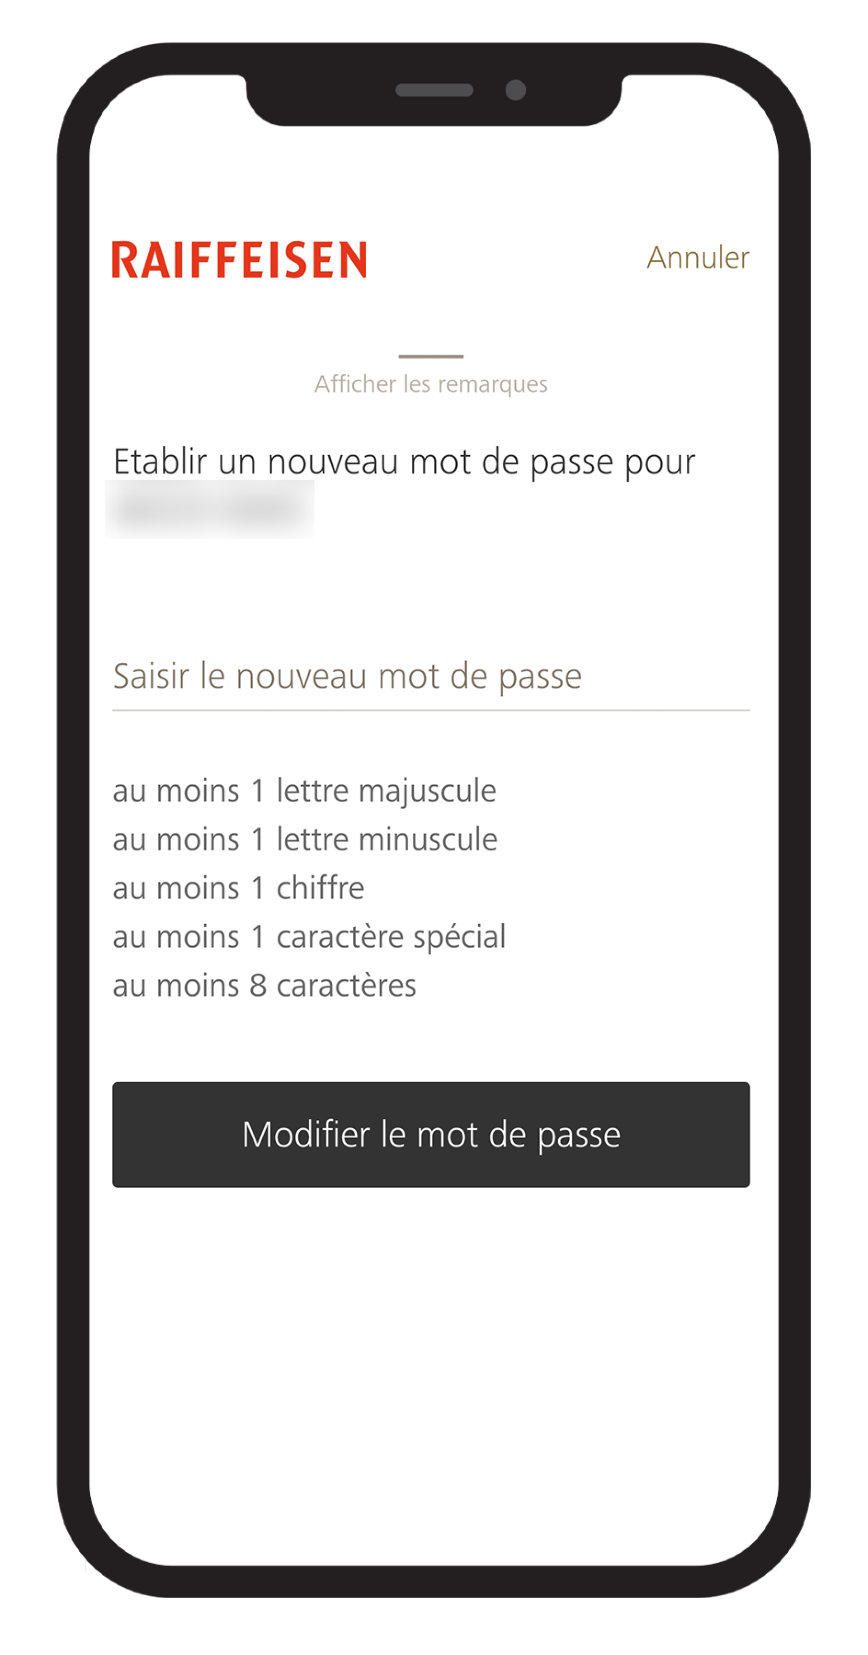Select the 'au moins 8 caractères' rule
This screenshot has height=1655, width=868.
point(264,985)
